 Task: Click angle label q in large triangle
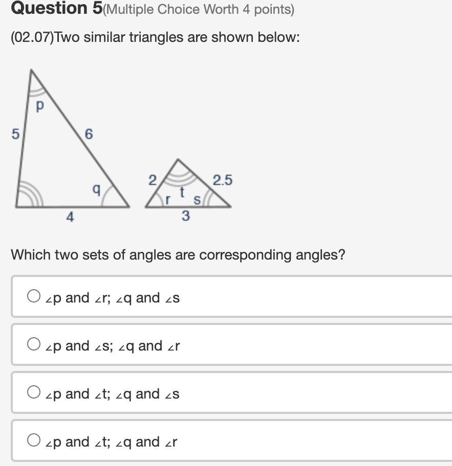tap(96, 189)
